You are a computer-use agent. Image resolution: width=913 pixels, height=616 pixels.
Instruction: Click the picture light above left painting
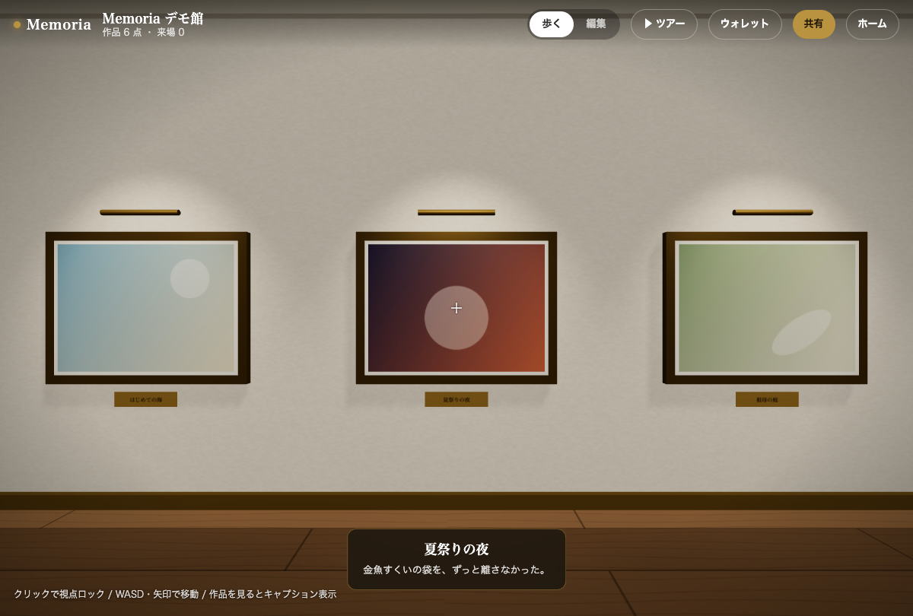point(140,212)
